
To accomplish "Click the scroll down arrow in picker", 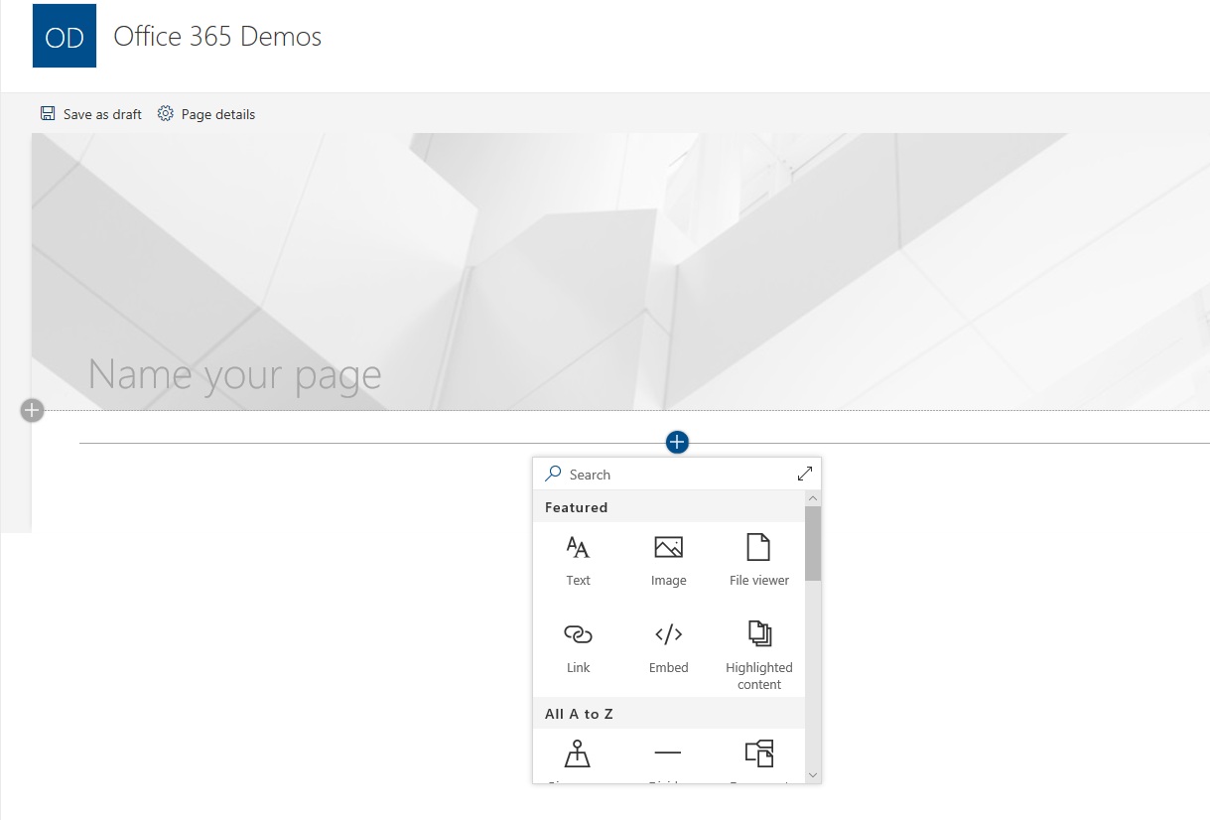I will click(813, 774).
